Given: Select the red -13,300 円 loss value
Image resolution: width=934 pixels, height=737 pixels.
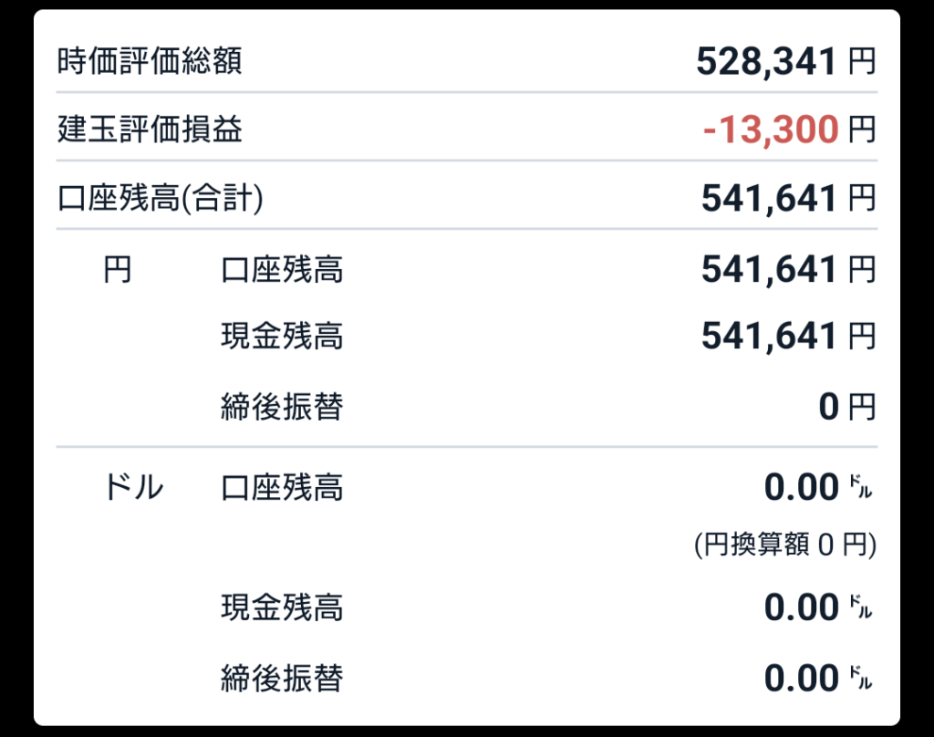Looking at the screenshot, I should click(788, 130).
